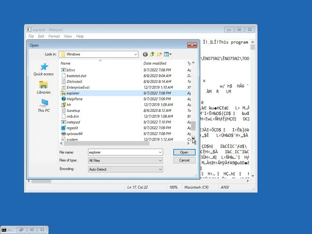
Task: Select the regedit application icon
Action: tap(63, 128)
